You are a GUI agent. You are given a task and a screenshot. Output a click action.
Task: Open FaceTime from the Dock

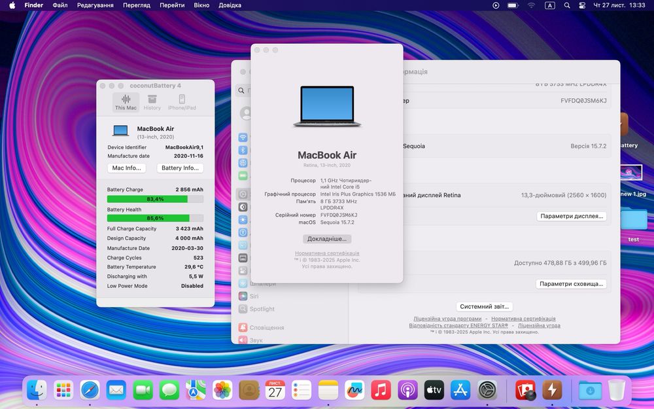click(x=143, y=391)
